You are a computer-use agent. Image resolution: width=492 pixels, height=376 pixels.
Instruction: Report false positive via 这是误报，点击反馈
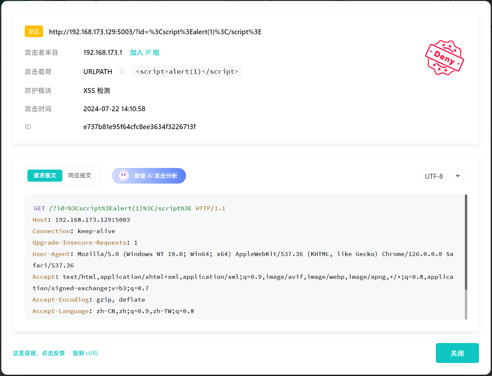click(39, 353)
